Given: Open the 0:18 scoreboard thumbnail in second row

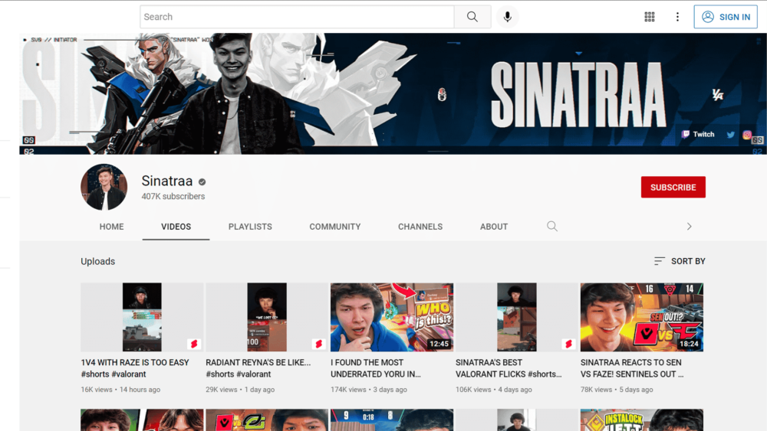Looking at the screenshot, I should (392, 420).
